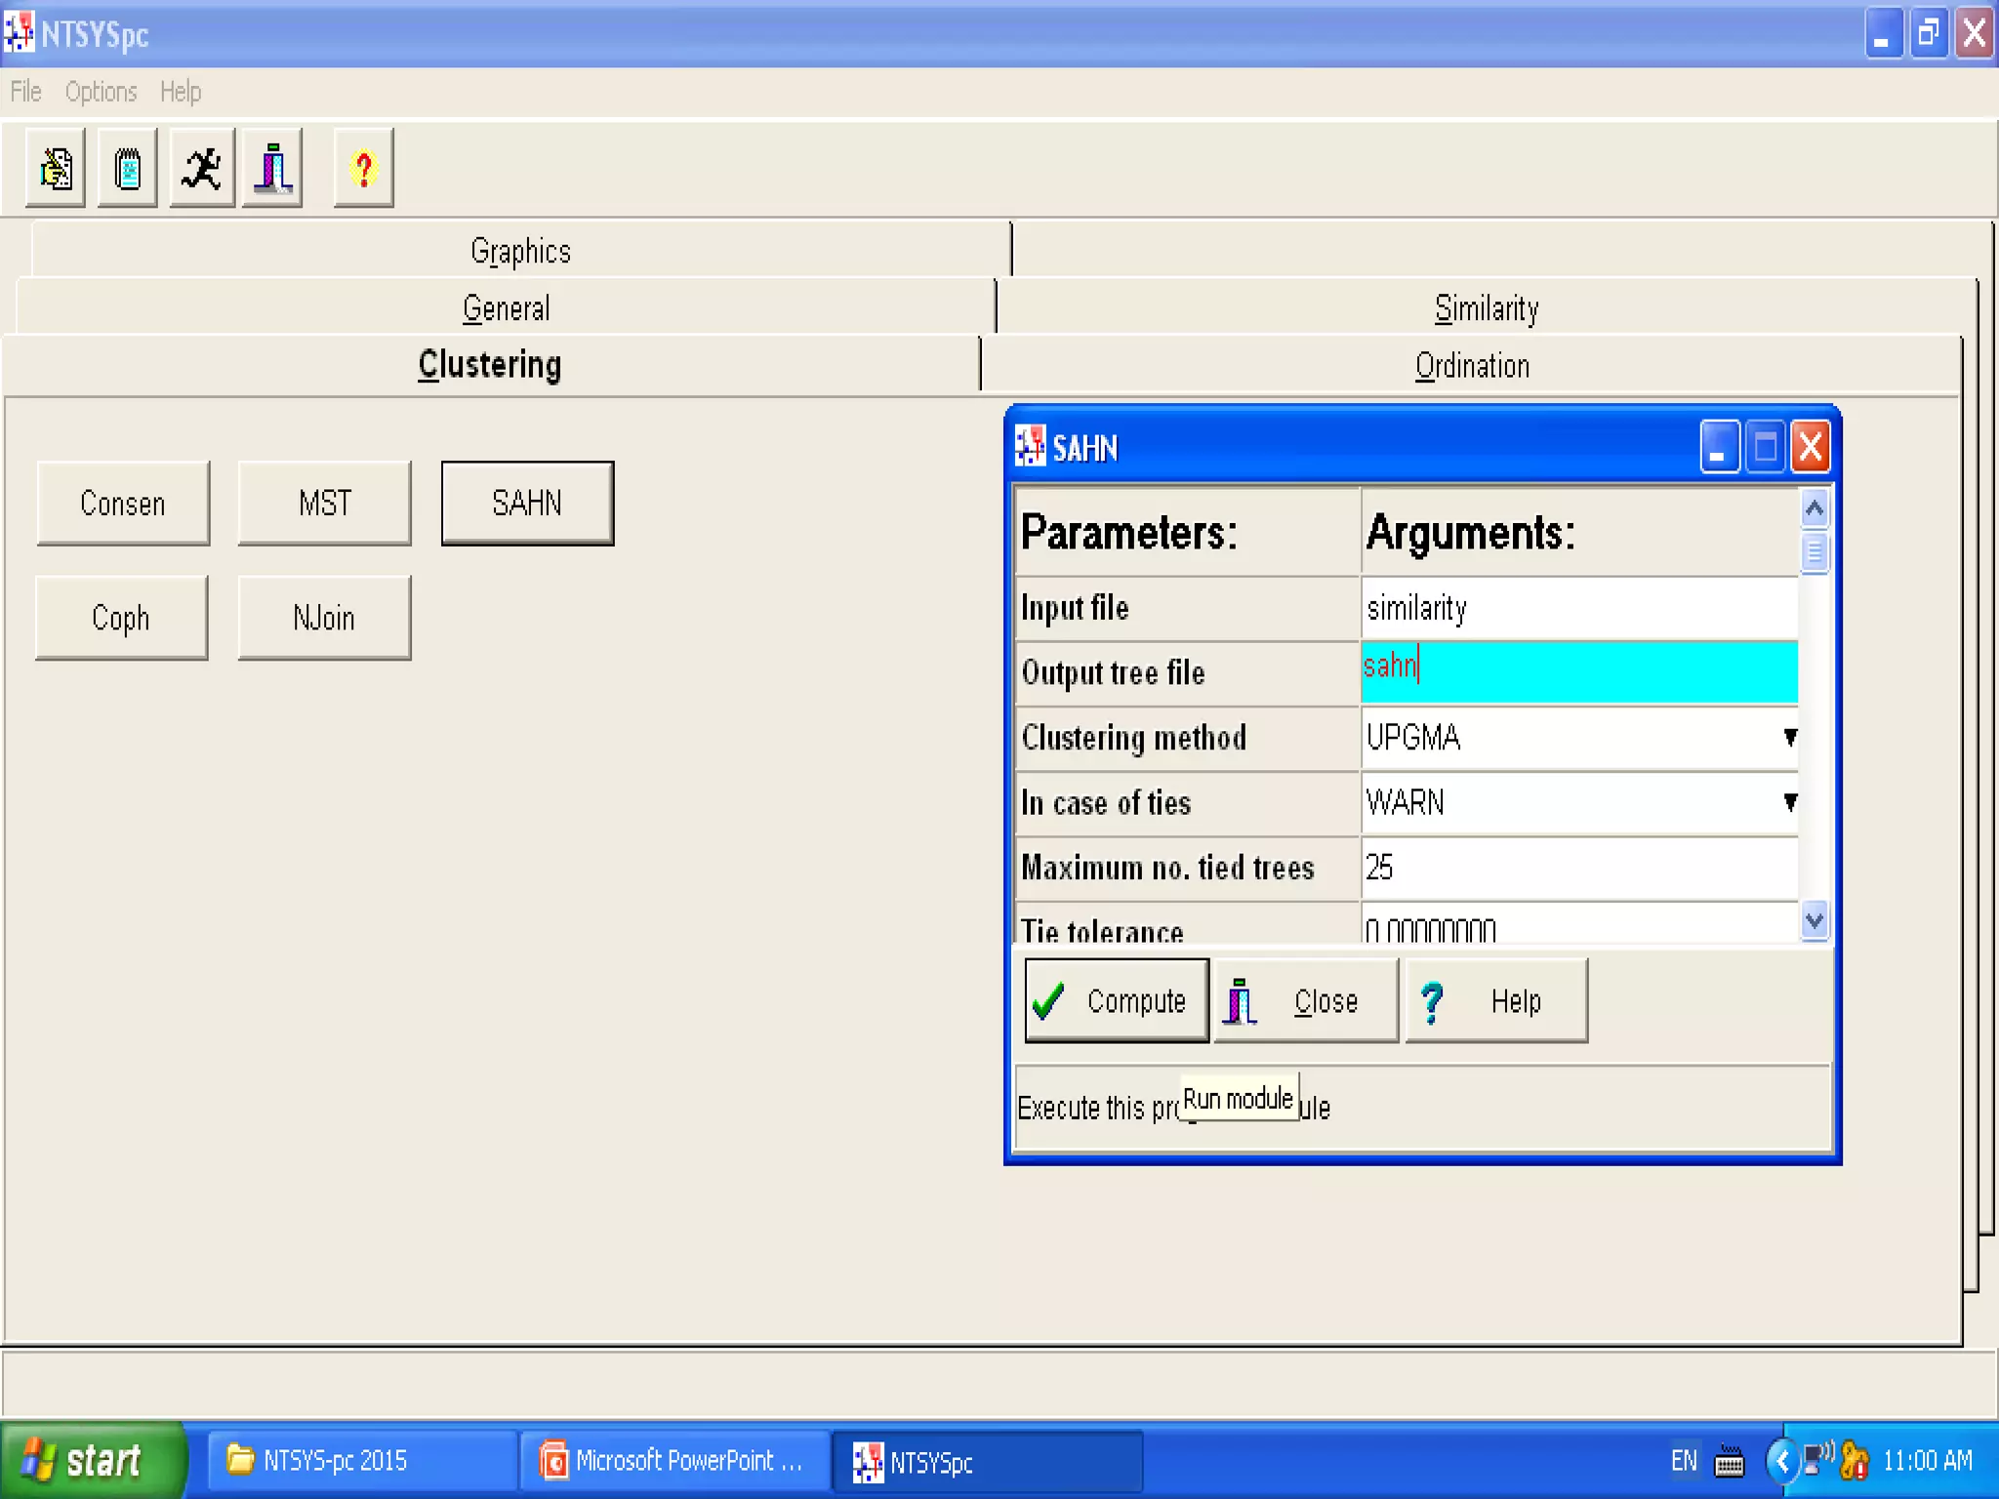This screenshot has width=1999, height=1499.
Task: Click the NJoin module button
Action: coord(324,618)
